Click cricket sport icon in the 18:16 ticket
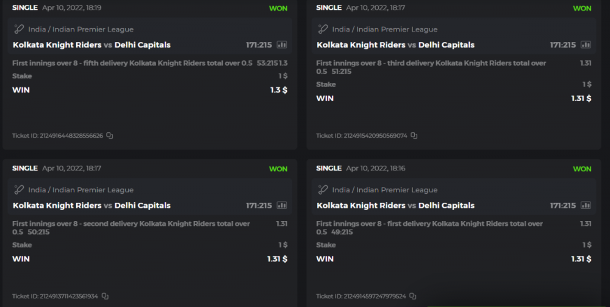 (323, 190)
